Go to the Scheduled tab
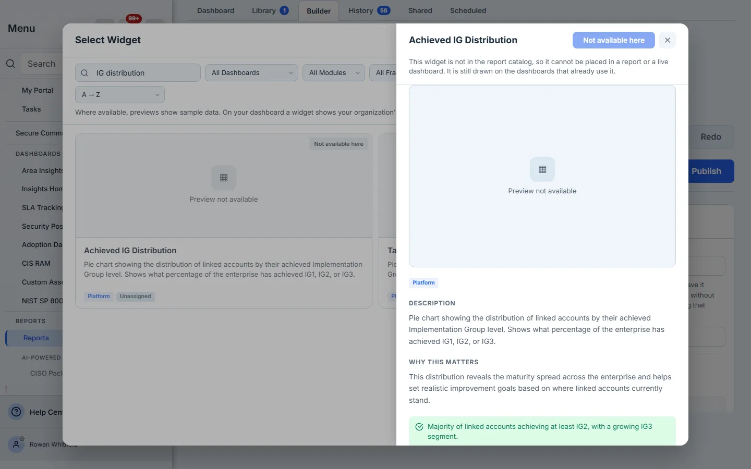 [x=468, y=10]
